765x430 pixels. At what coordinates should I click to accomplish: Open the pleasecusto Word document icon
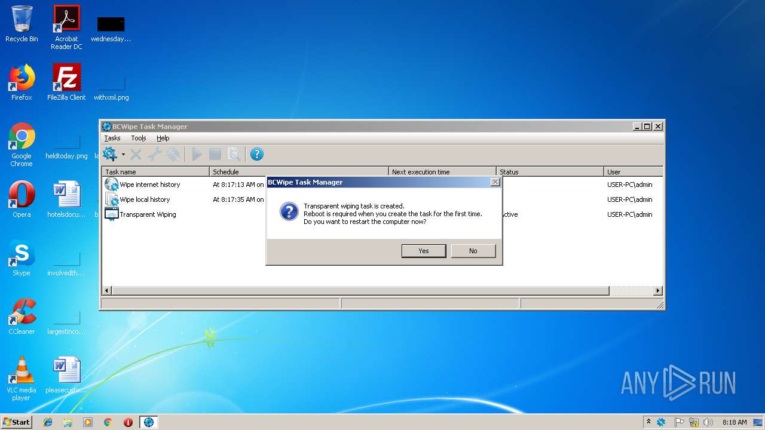tap(66, 375)
